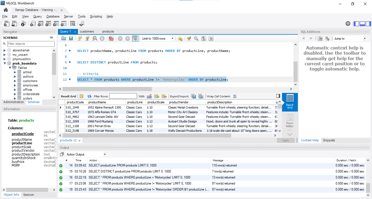Create new function icon
372x199 pixels.
pos(63,24)
